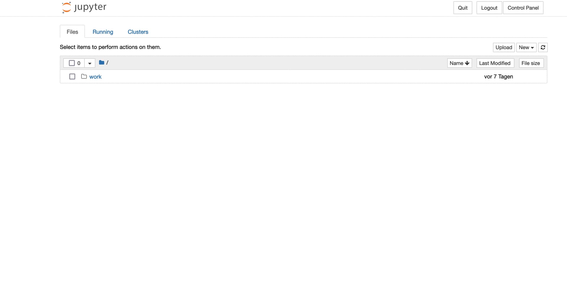Open the Control Panel

tap(523, 8)
